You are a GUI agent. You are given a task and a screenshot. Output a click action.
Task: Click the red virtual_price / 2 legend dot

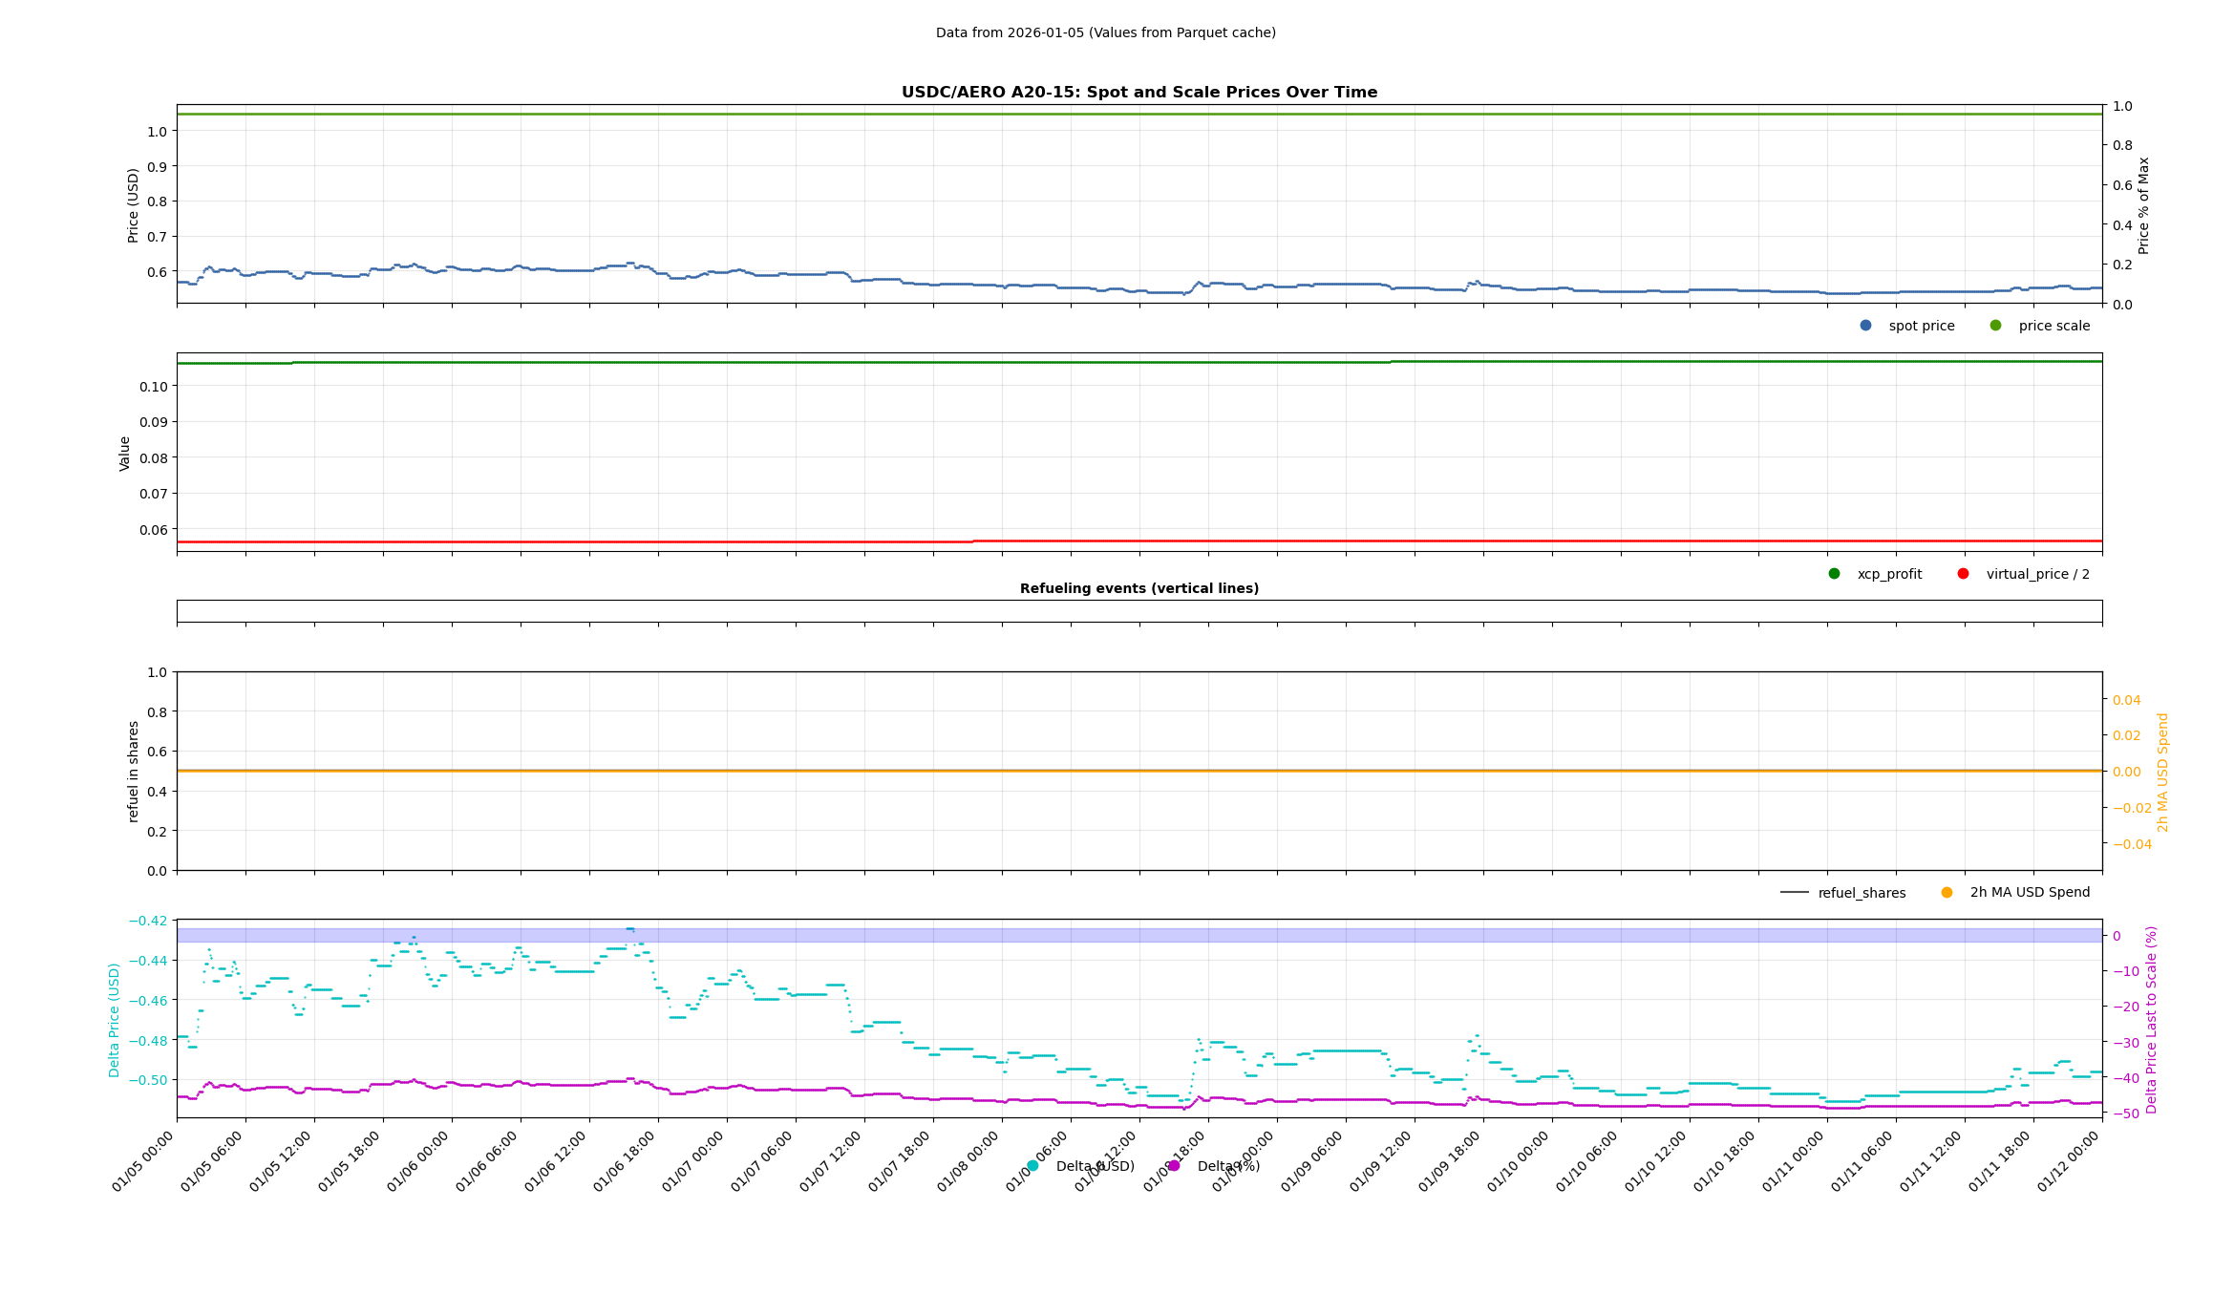(x=1963, y=574)
